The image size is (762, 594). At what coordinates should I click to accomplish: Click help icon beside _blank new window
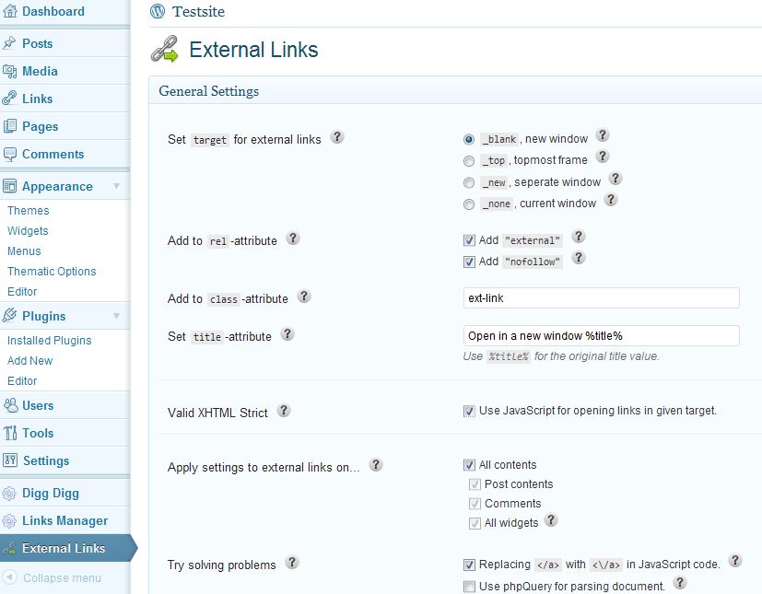(603, 135)
